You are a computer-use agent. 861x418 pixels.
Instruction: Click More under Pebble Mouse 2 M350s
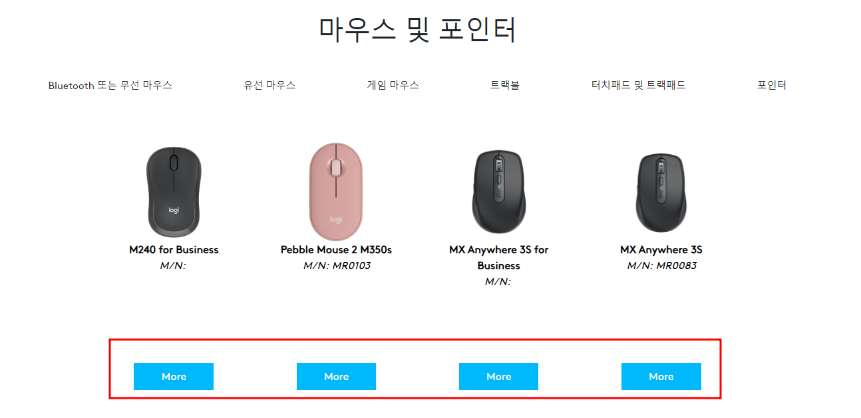[336, 376]
